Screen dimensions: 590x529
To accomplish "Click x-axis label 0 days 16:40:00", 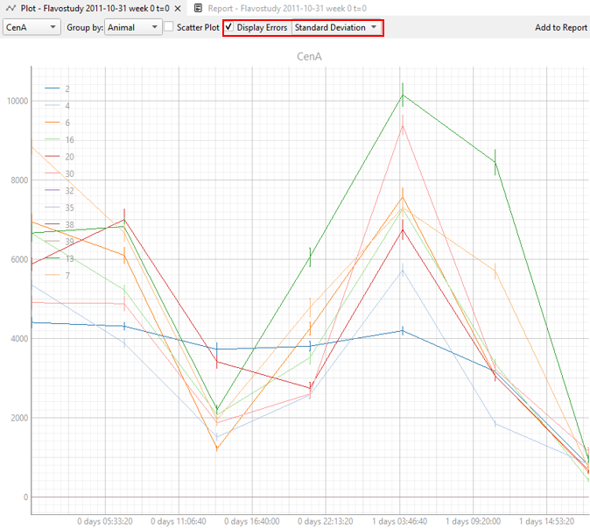I will [x=252, y=521].
